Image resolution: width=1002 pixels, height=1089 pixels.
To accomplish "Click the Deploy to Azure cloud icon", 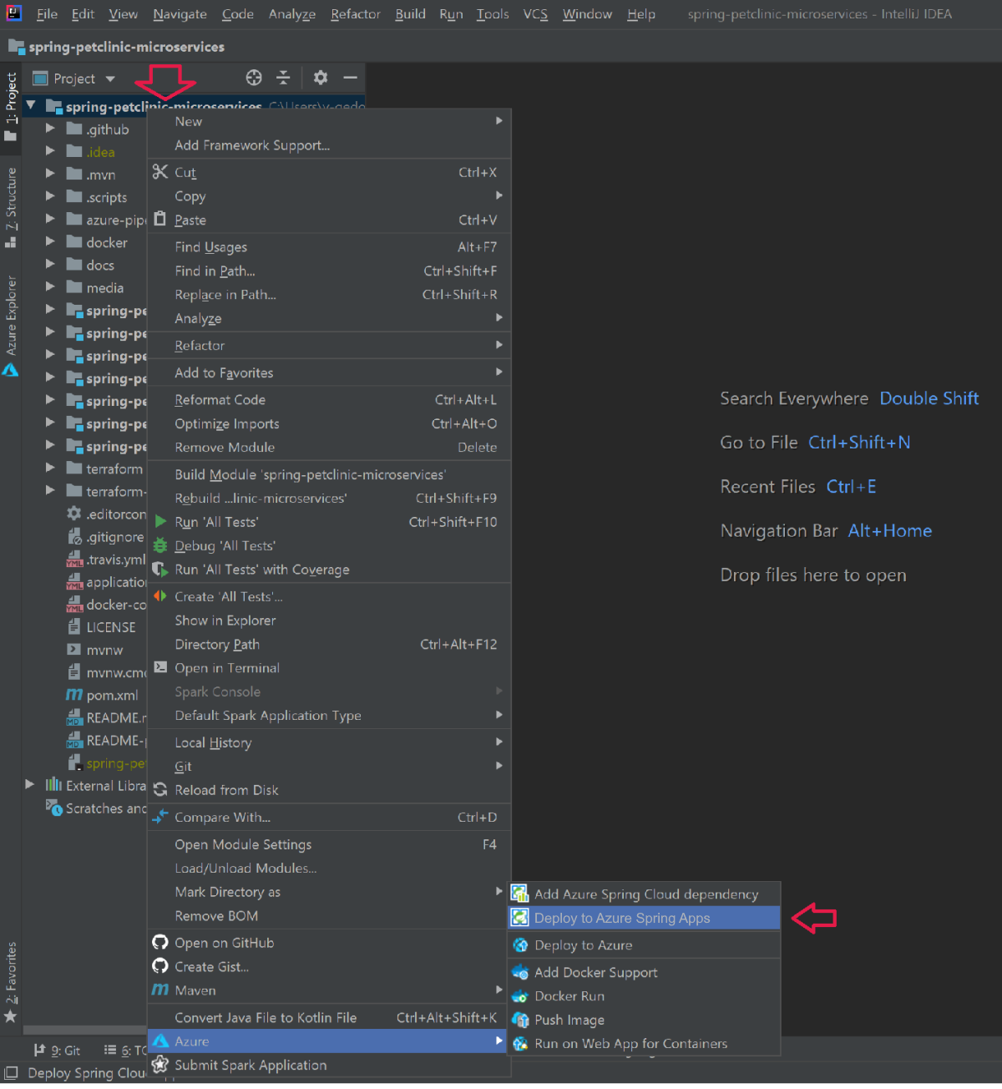I will click(520, 945).
